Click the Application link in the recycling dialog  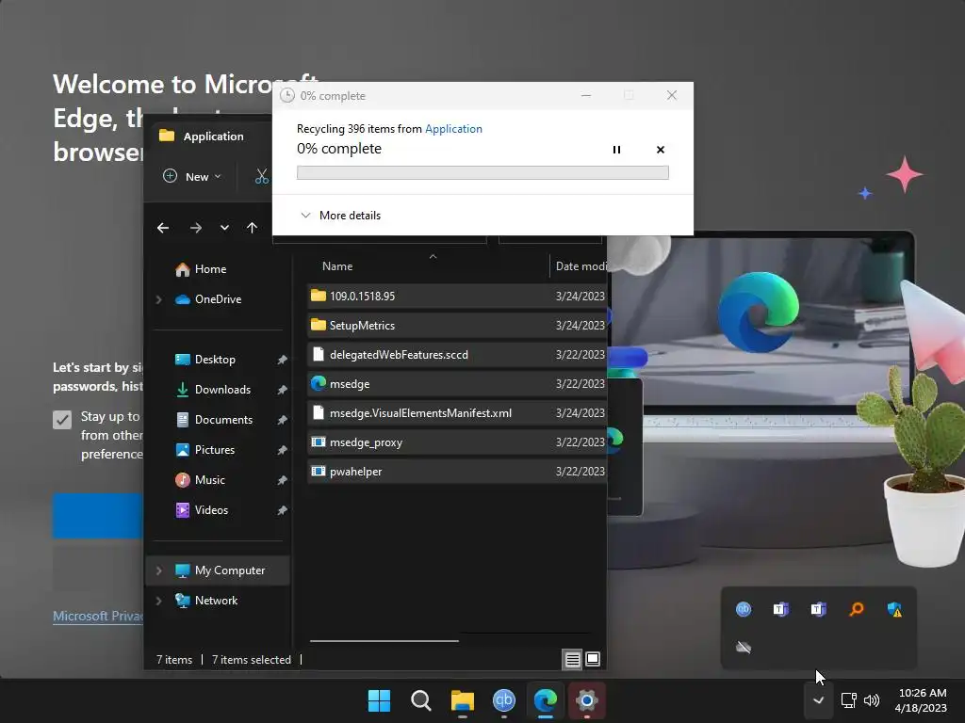pyautogui.click(x=453, y=128)
